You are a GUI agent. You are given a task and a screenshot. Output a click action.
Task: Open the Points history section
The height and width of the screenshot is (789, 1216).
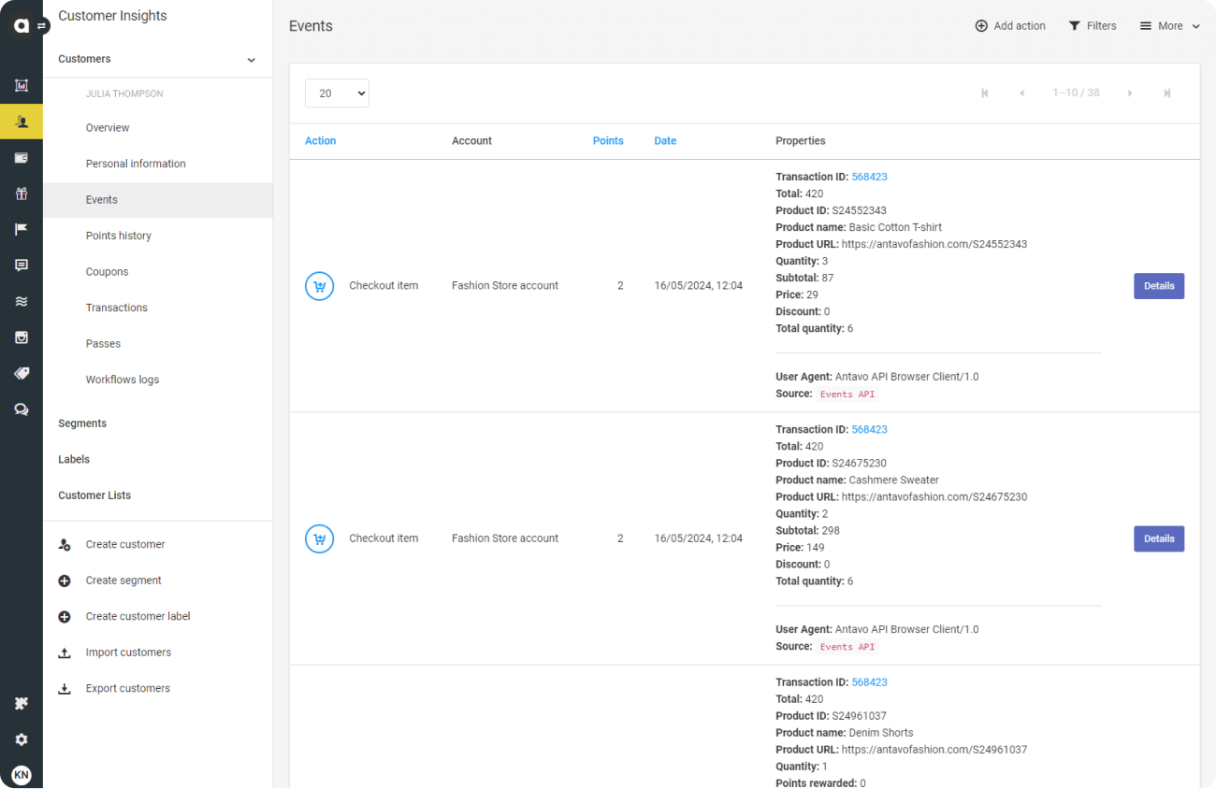[118, 235]
